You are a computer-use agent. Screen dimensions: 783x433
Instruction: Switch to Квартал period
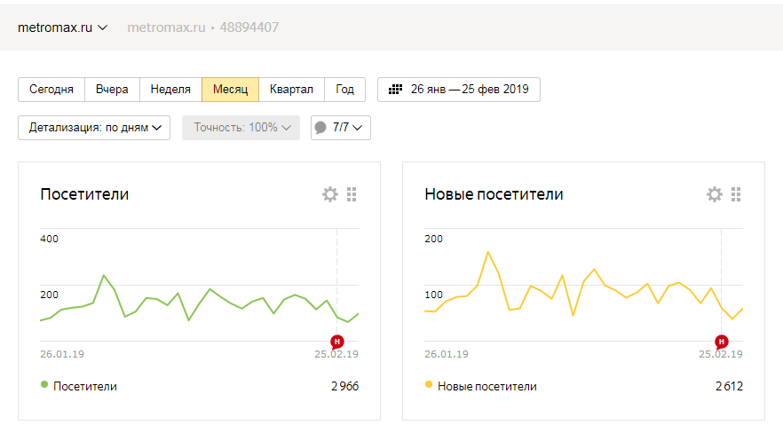(x=291, y=90)
